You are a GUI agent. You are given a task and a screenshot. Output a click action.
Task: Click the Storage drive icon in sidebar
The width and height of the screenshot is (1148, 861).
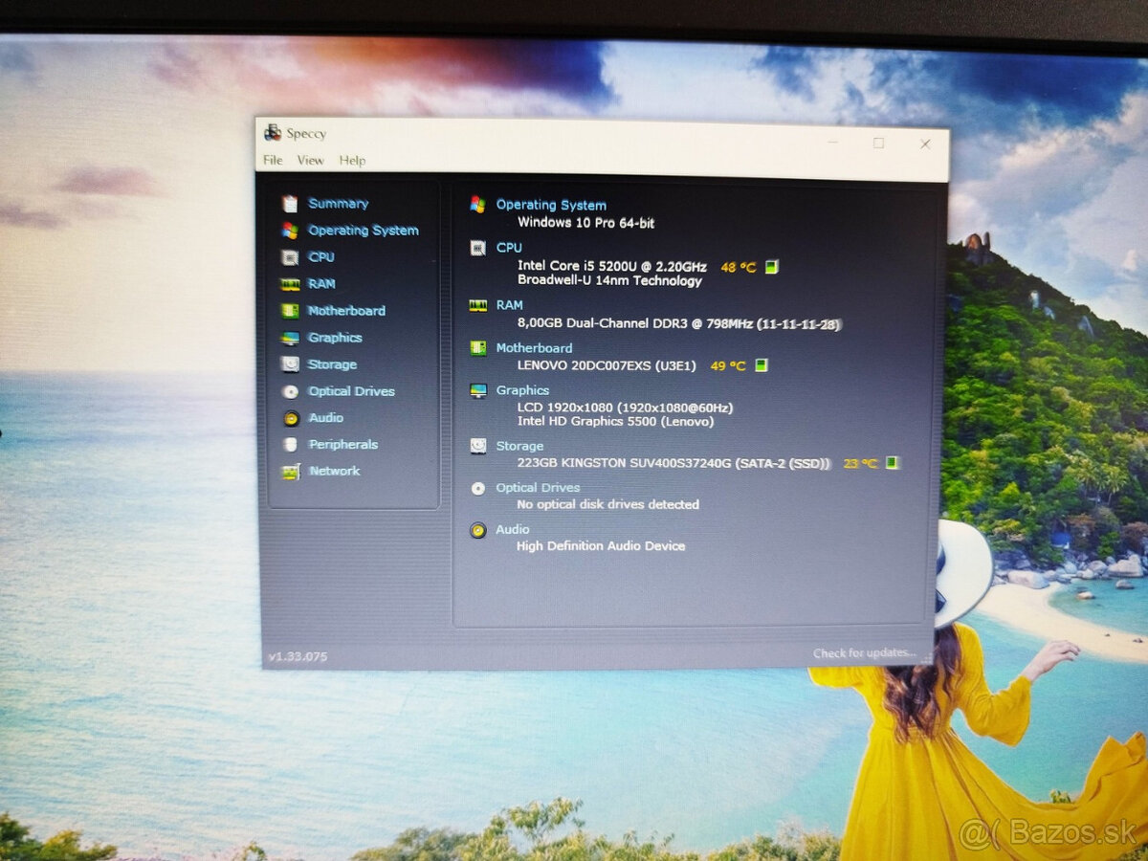coord(290,364)
